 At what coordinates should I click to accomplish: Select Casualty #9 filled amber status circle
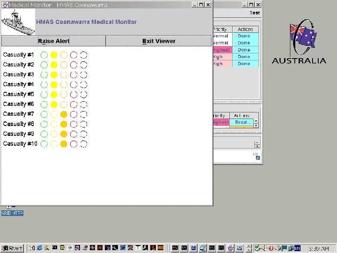(64, 134)
